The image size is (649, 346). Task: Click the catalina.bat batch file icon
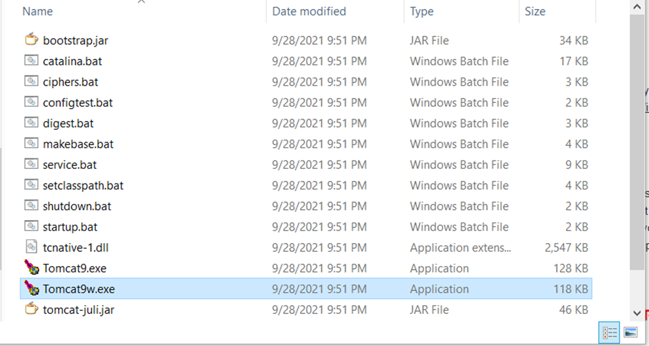click(31, 60)
